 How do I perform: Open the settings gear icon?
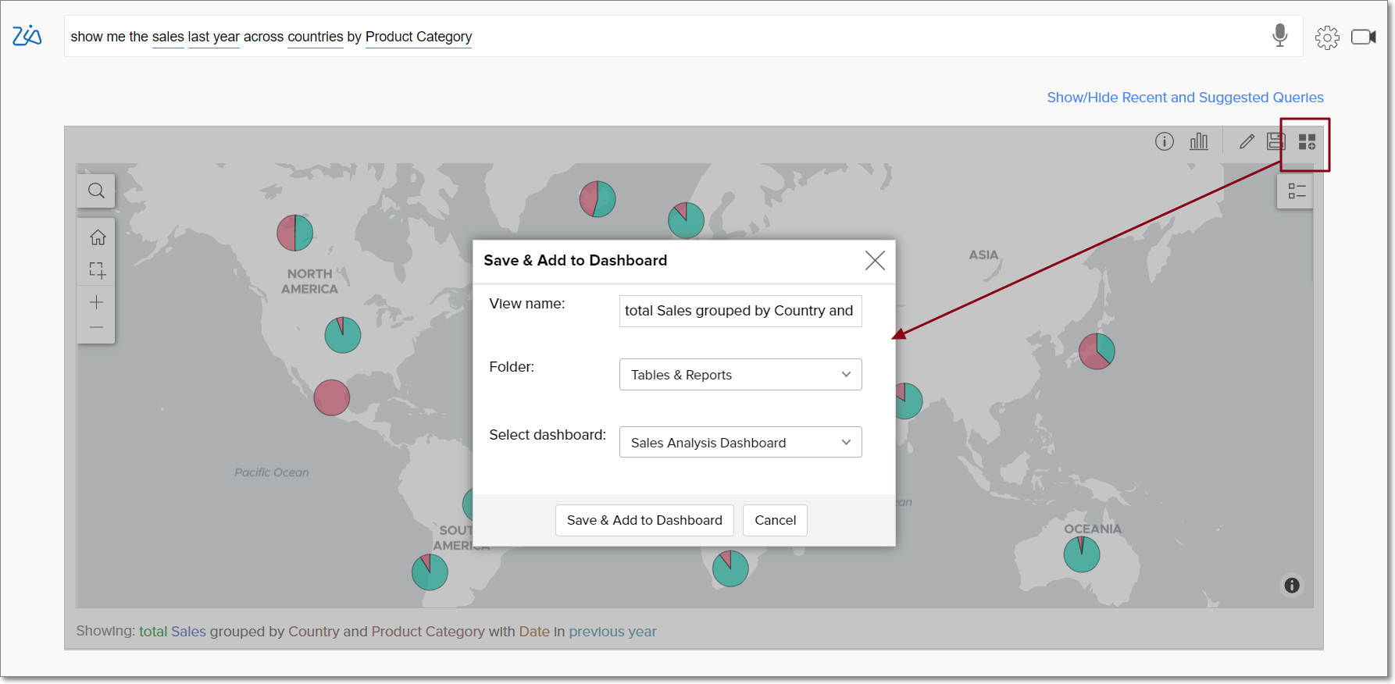coord(1326,37)
